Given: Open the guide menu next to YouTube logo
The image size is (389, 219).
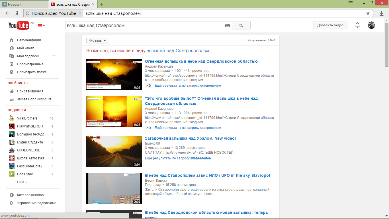Looking at the screenshot, I should click(x=41, y=26).
